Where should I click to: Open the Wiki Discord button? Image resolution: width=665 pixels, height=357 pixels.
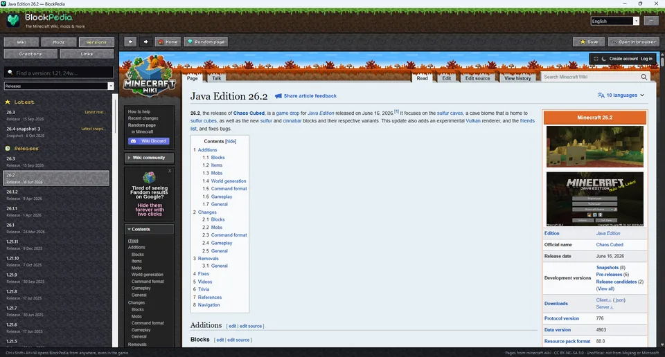point(149,141)
